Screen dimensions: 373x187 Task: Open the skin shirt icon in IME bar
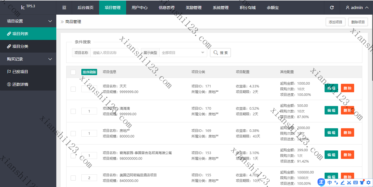(x=362, y=182)
